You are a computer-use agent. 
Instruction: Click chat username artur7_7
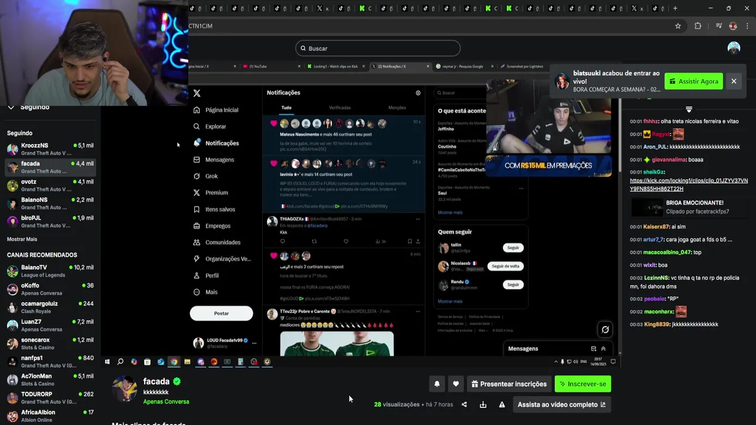tap(653, 240)
